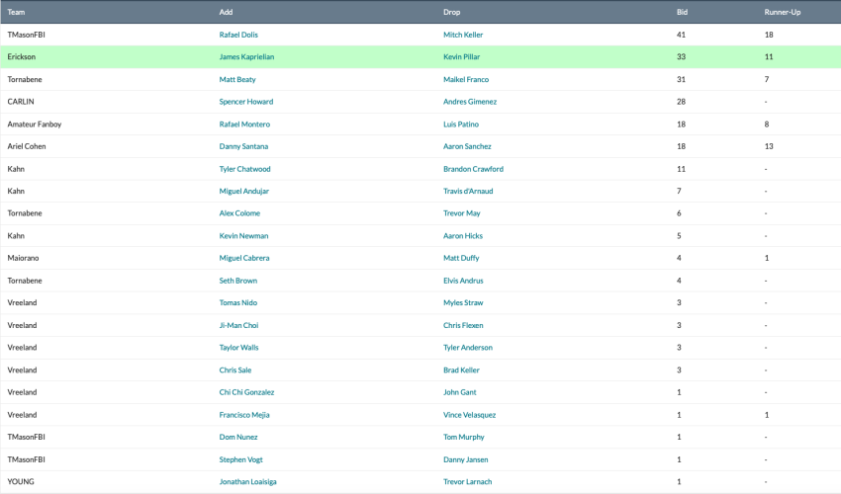841x494 pixels.
Task: Open Mitch Keller player link
Action: [x=463, y=35]
